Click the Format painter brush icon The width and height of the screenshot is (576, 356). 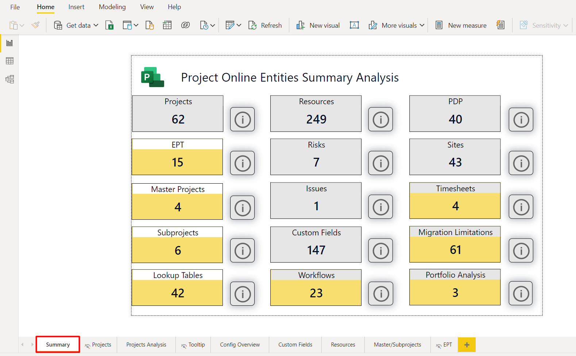point(35,25)
